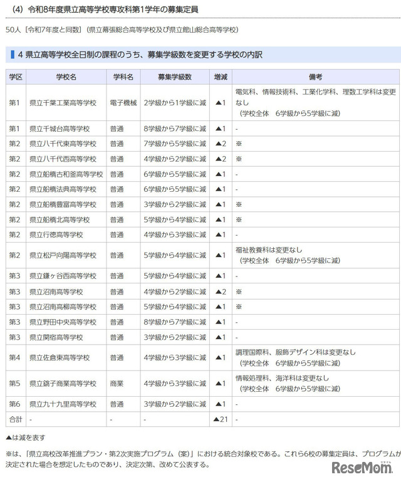
Task: Click the 2学級から1学級に減 cell
Action: tap(175, 103)
